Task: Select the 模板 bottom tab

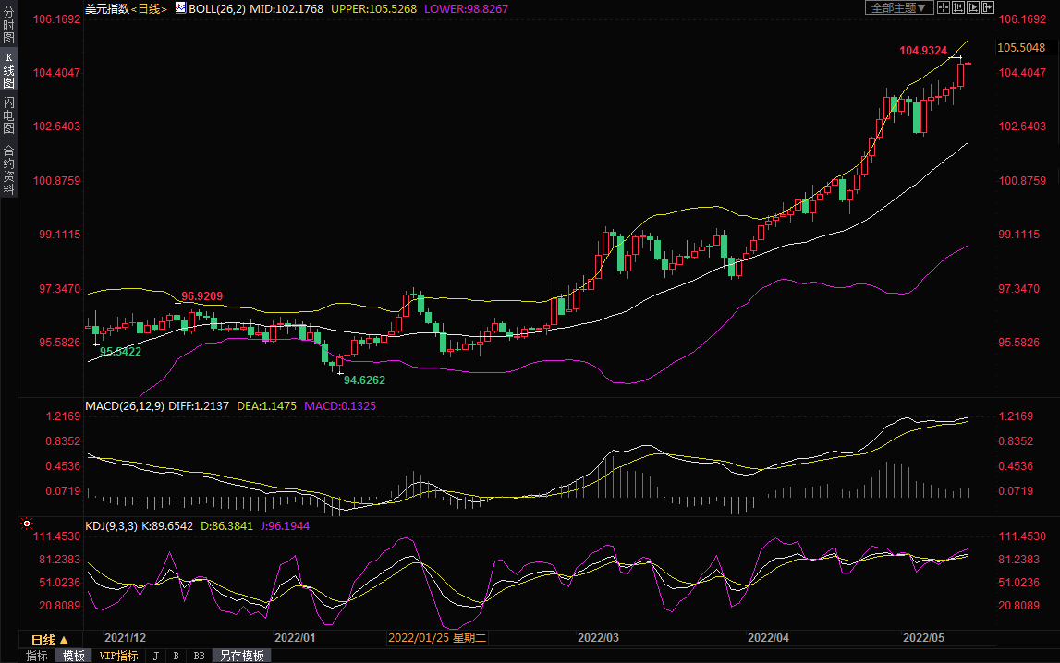Action: [x=74, y=656]
